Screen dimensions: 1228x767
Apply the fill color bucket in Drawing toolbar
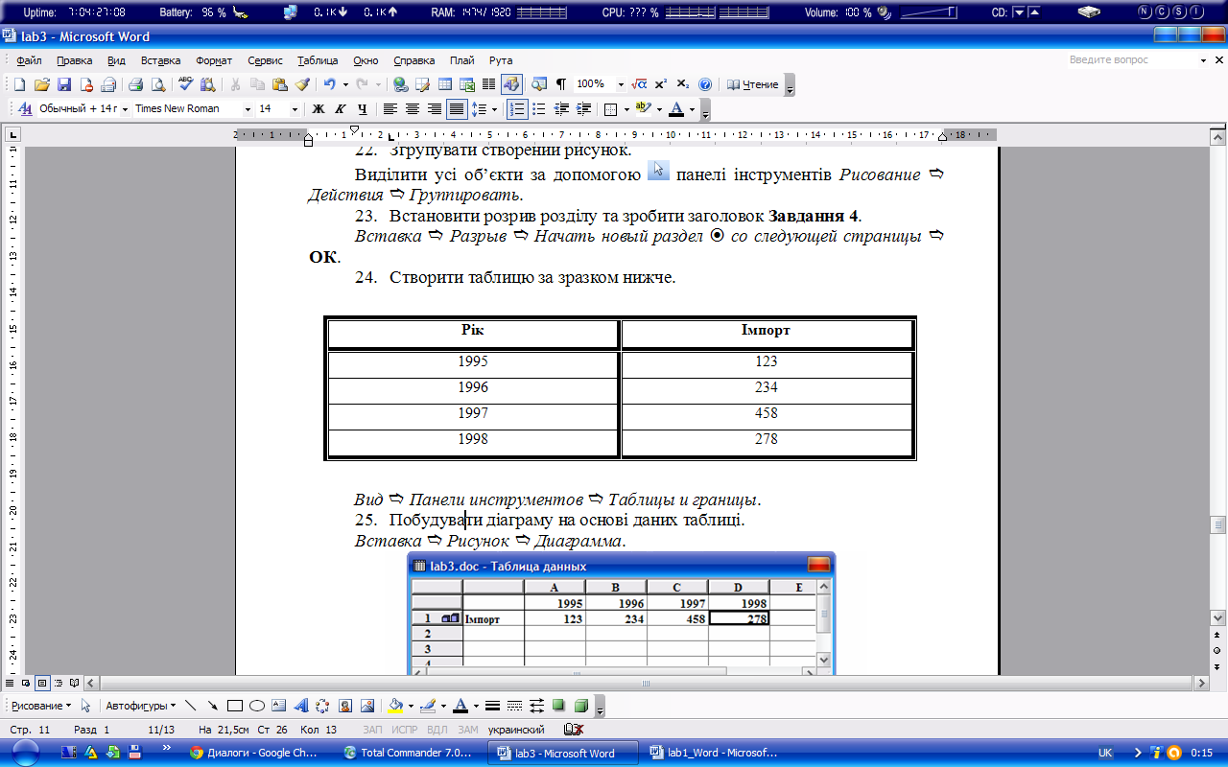click(394, 706)
